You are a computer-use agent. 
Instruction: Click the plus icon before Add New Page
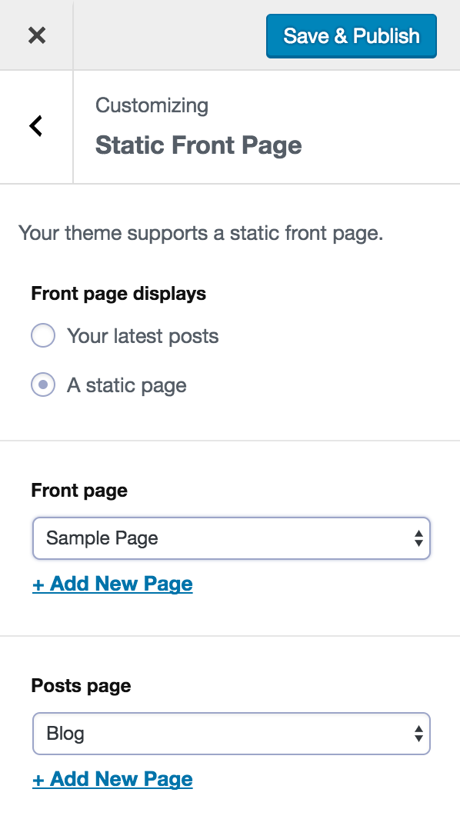tap(36, 584)
